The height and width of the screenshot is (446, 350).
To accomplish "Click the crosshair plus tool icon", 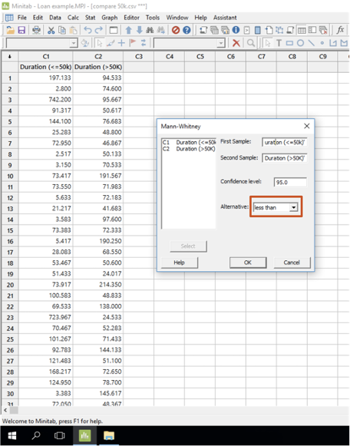I will (x=121, y=43).
